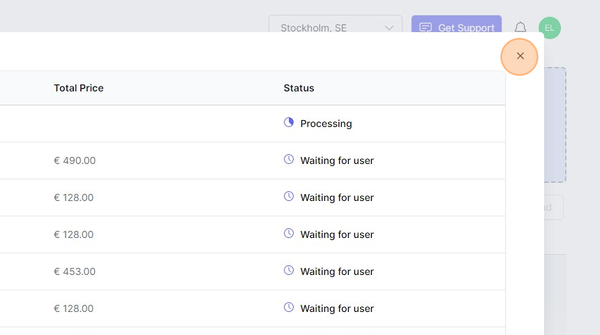
Task: Close the dialog with the X button
Action: click(520, 56)
